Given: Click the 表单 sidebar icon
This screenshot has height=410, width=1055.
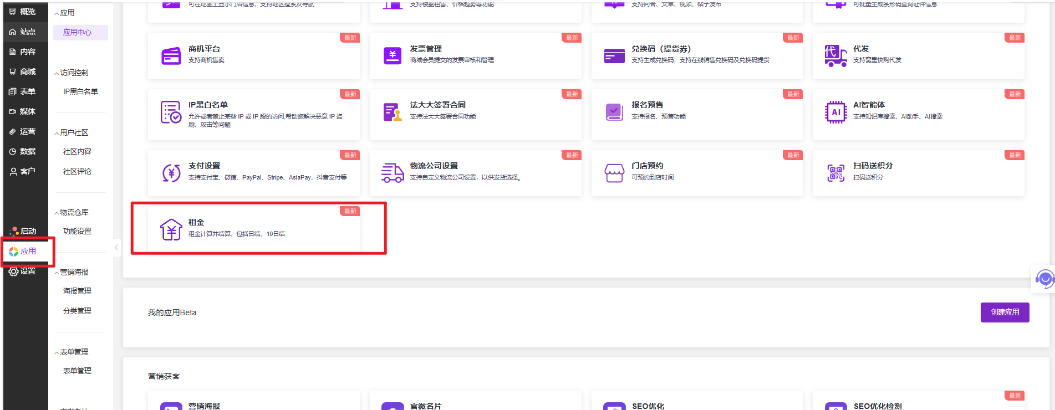Looking at the screenshot, I should [13, 91].
